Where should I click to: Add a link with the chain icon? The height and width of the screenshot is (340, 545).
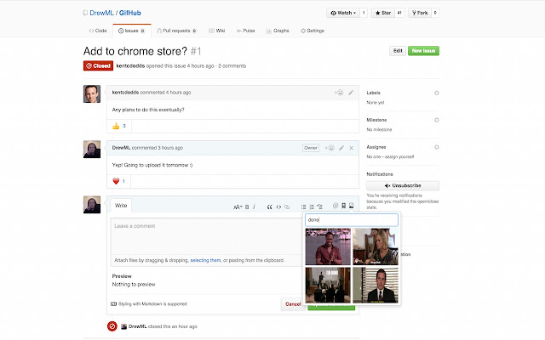[x=287, y=207]
